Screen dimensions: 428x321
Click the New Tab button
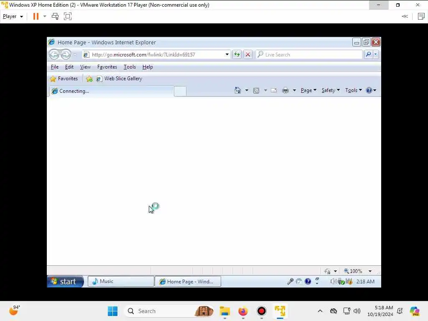pyautogui.click(x=180, y=91)
